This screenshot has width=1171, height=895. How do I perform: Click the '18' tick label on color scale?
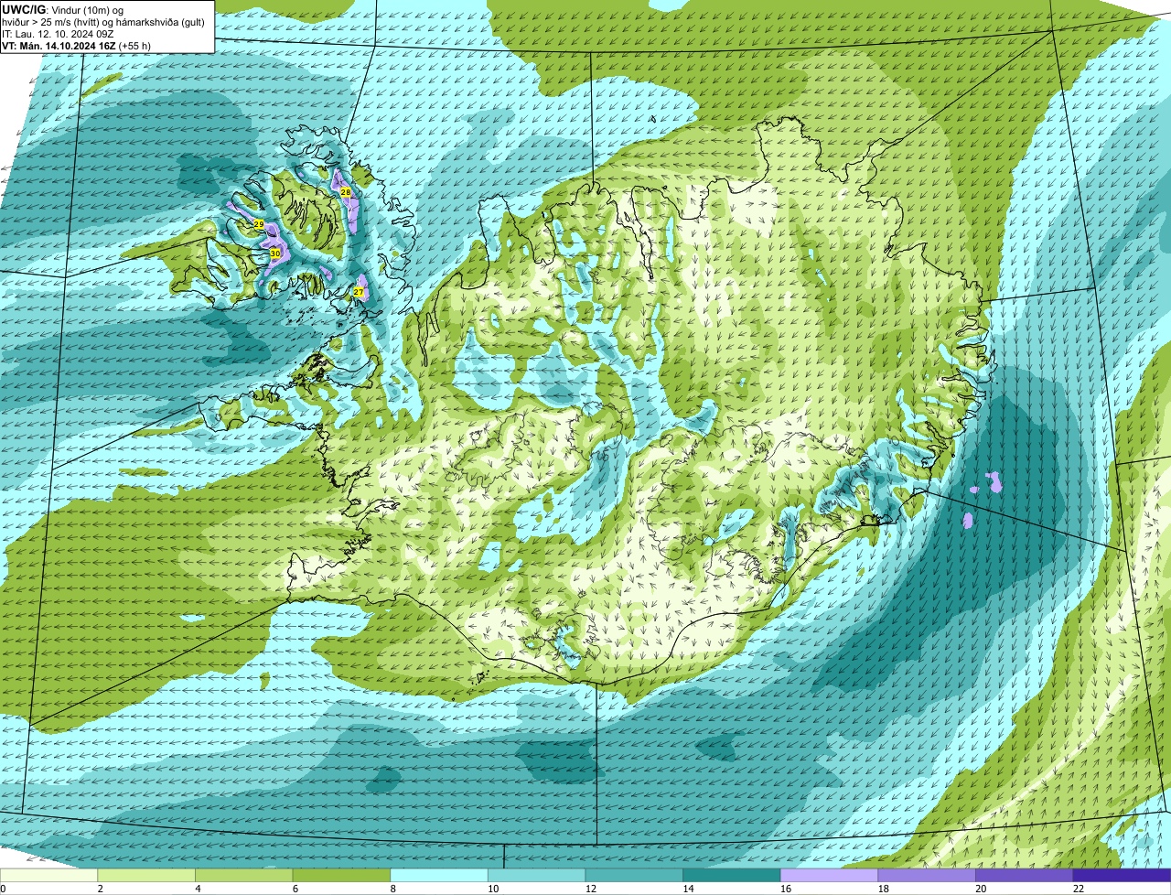[x=883, y=889]
